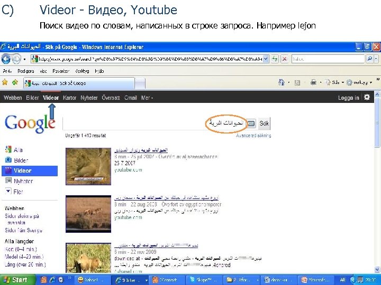Open Google settings gear icon
This screenshot has width=381, height=285.
point(367,98)
